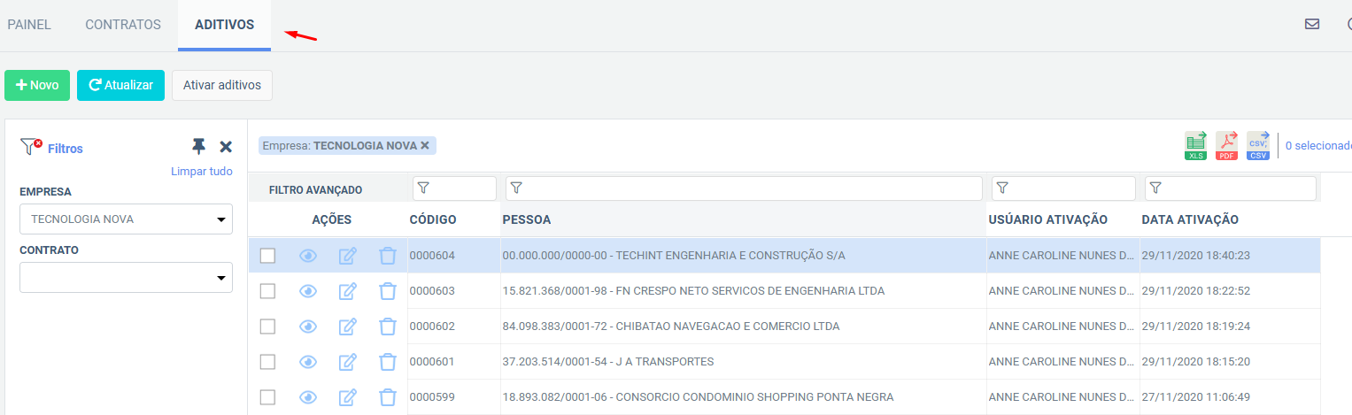Sort by the USÚARIO ATIVAÇÃO column header

click(1047, 219)
